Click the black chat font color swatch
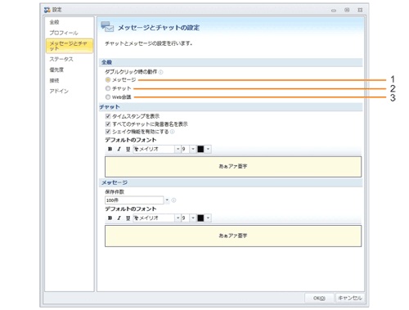This screenshot has width=409, height=310. click(x=200, y=149)
